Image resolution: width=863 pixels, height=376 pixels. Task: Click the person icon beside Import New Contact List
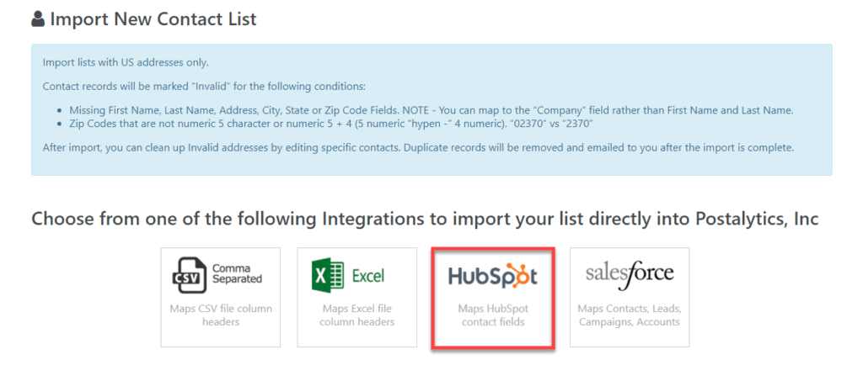point(38,20)
